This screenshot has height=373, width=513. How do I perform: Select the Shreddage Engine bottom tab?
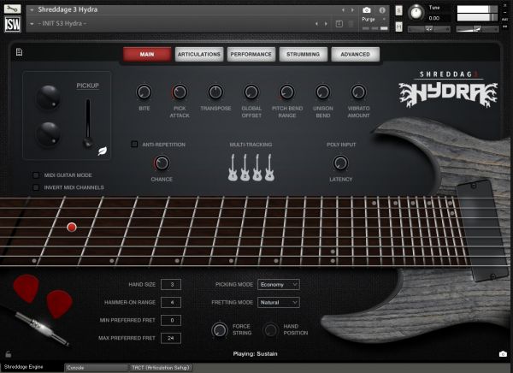[32, 367]
